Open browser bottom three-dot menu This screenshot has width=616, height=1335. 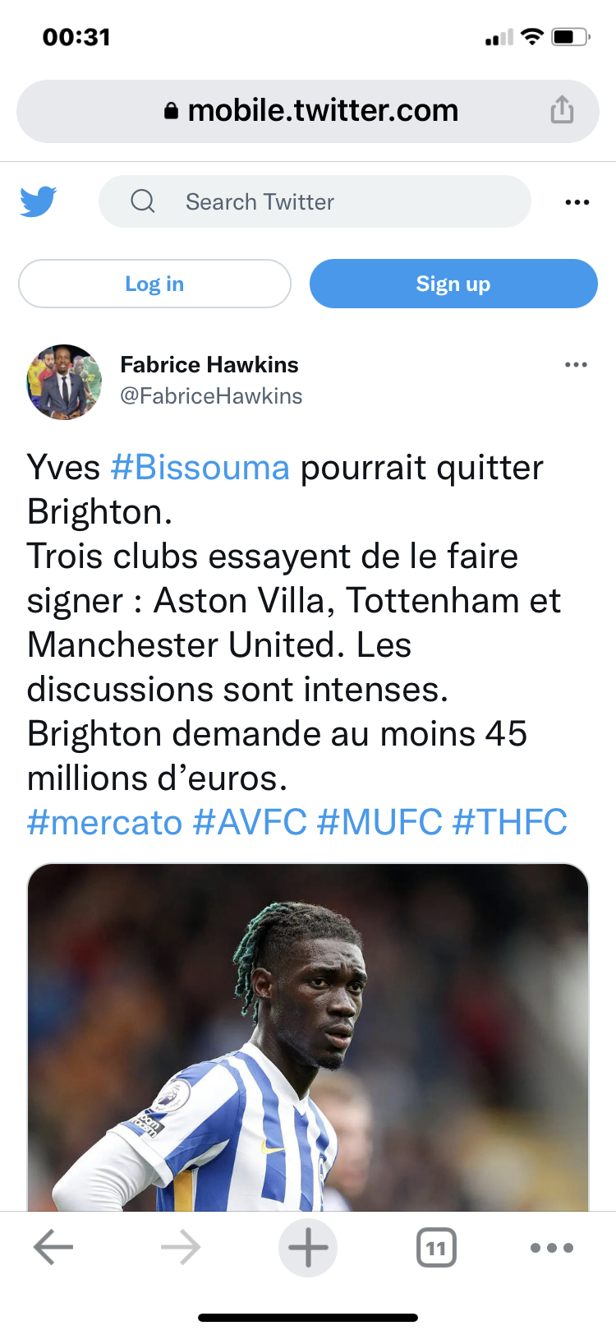tap(552, 1248)
